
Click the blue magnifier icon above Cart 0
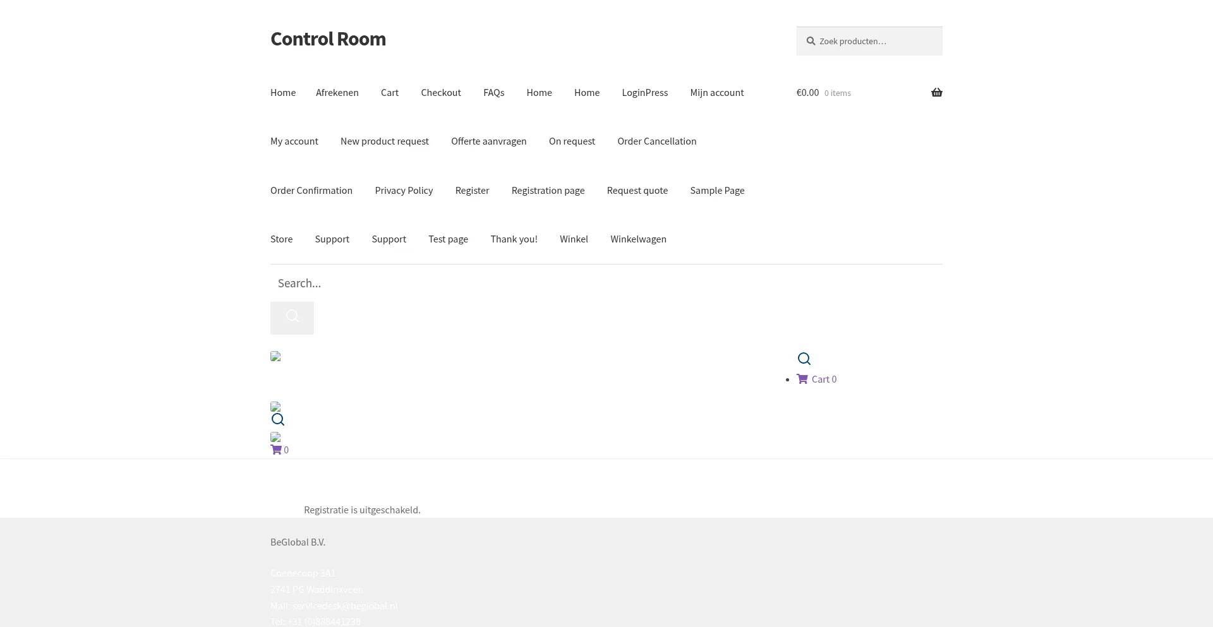click(x=804, y=359)
